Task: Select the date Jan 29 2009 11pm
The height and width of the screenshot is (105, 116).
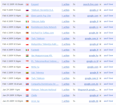Action: click(x=11, y=90)
